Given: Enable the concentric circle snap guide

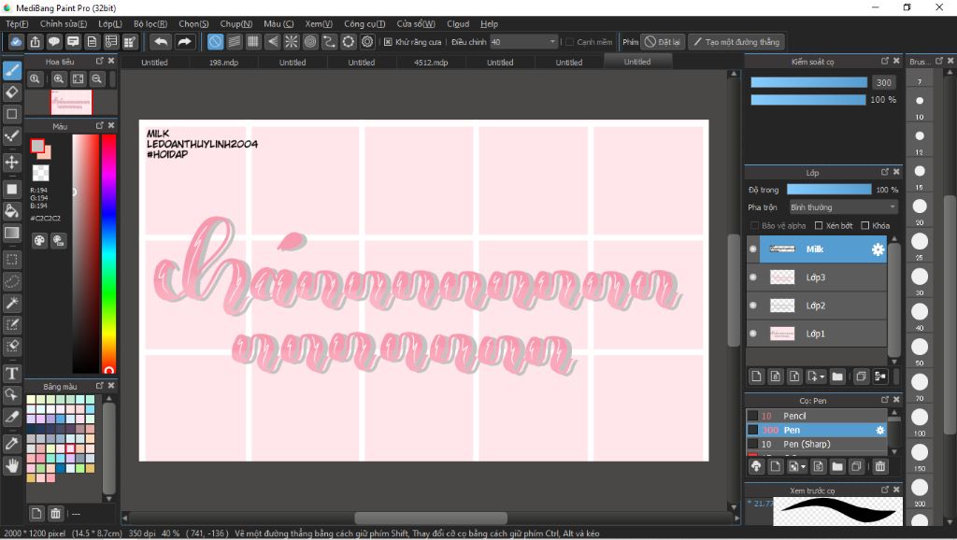Looking at the screenshot, I should (x=310, y=42).
